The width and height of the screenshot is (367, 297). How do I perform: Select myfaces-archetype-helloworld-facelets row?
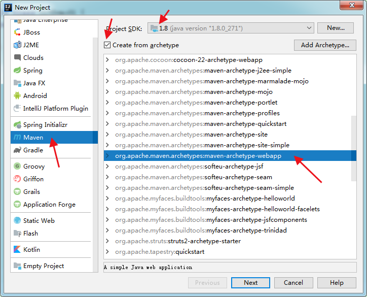click(x=230, y=209)
